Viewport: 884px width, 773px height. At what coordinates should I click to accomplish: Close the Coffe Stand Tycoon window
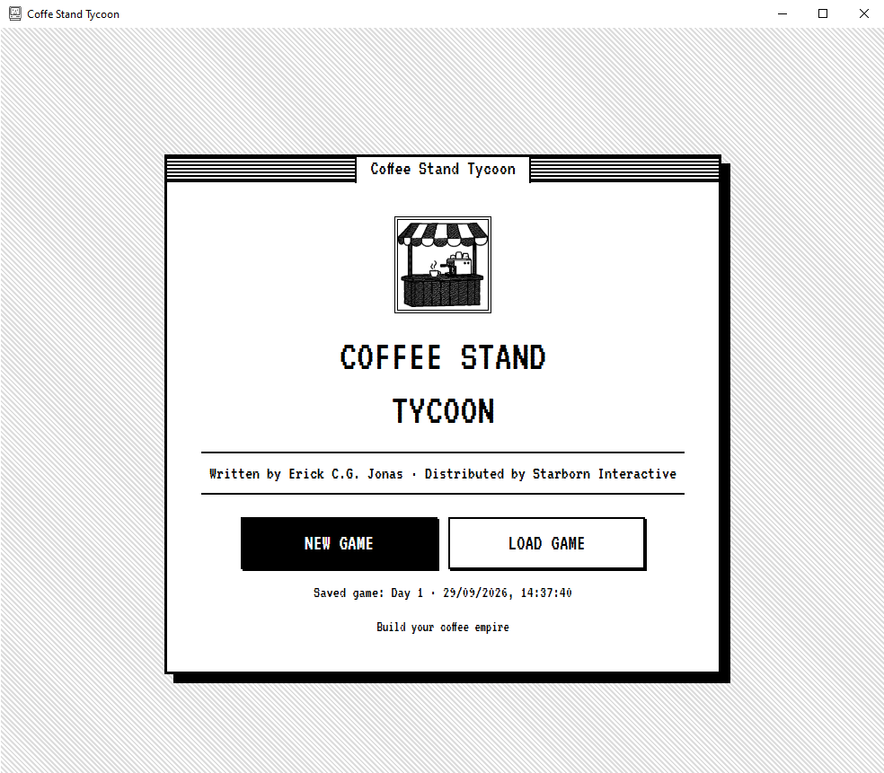point(863,13)
